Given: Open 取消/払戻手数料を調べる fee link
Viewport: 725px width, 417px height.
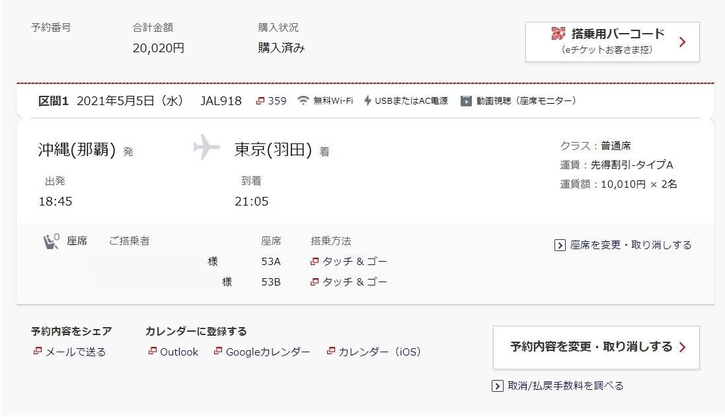Looking at the screenshot, I should pos(558,385).
